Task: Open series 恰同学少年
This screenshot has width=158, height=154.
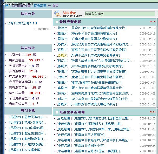Action: (x=89, y=145)
